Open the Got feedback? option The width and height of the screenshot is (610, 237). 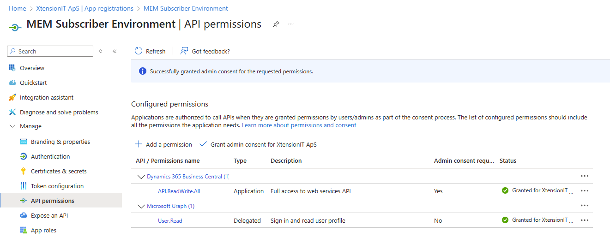click(205, 51)
